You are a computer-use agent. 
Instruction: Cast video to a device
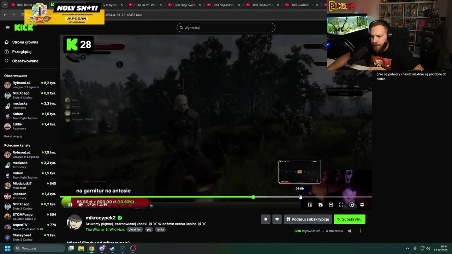pyautogui.click(x=321, y=205)
